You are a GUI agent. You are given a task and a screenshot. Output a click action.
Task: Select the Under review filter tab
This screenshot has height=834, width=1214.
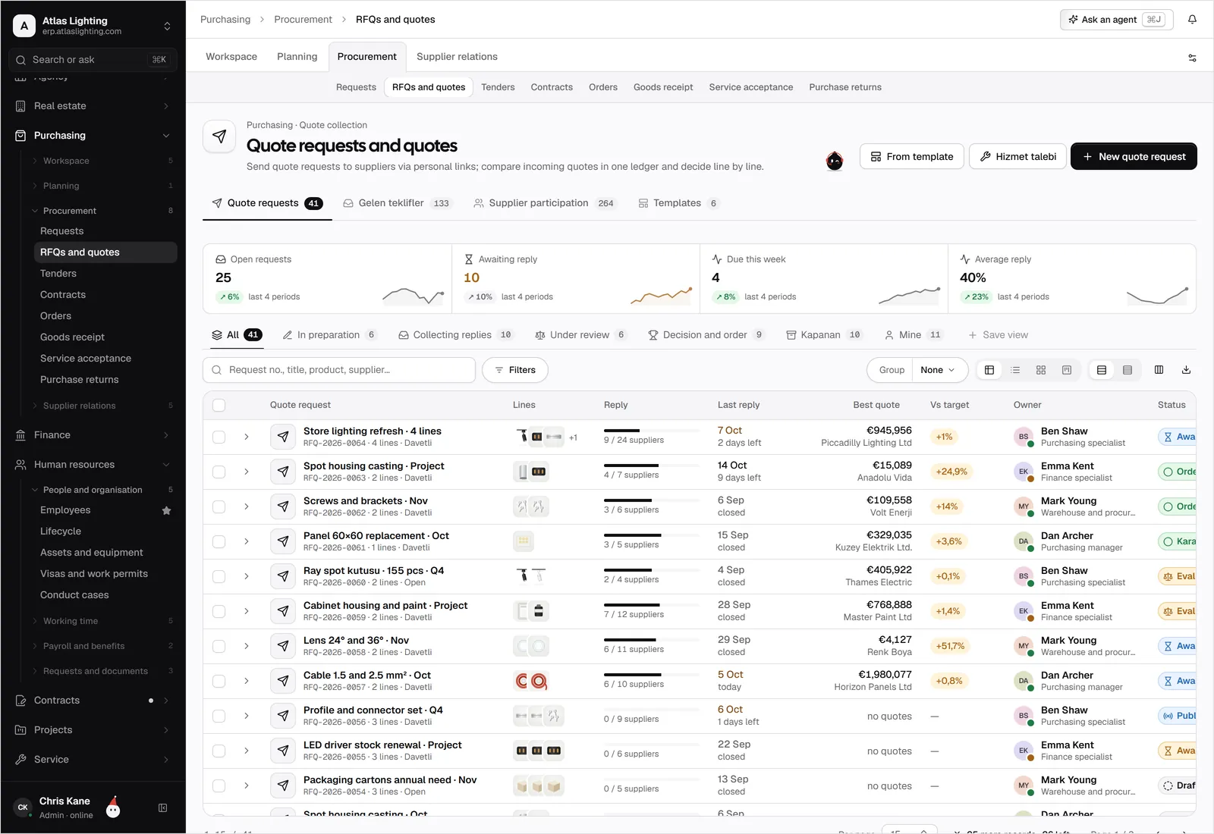pyautogui.click(x=580, y=335)
